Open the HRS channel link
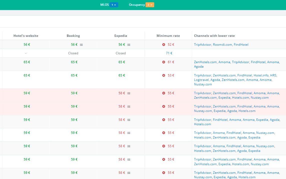The width and height of the screenshot is (286, 179). (x=273, y=75)
